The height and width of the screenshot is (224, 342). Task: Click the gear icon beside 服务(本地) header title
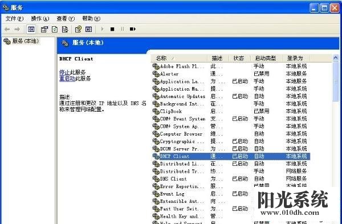pyautogui.click(x=65, y=43)
